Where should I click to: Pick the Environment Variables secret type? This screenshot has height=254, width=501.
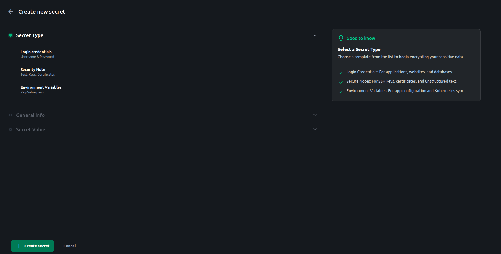point(41,89)
